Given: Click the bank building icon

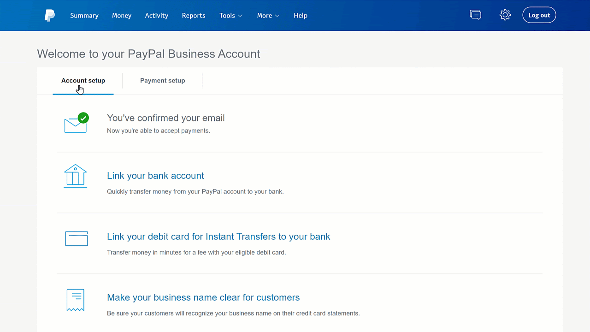Looking at the screenshot, I should click(x=75, y=176).
